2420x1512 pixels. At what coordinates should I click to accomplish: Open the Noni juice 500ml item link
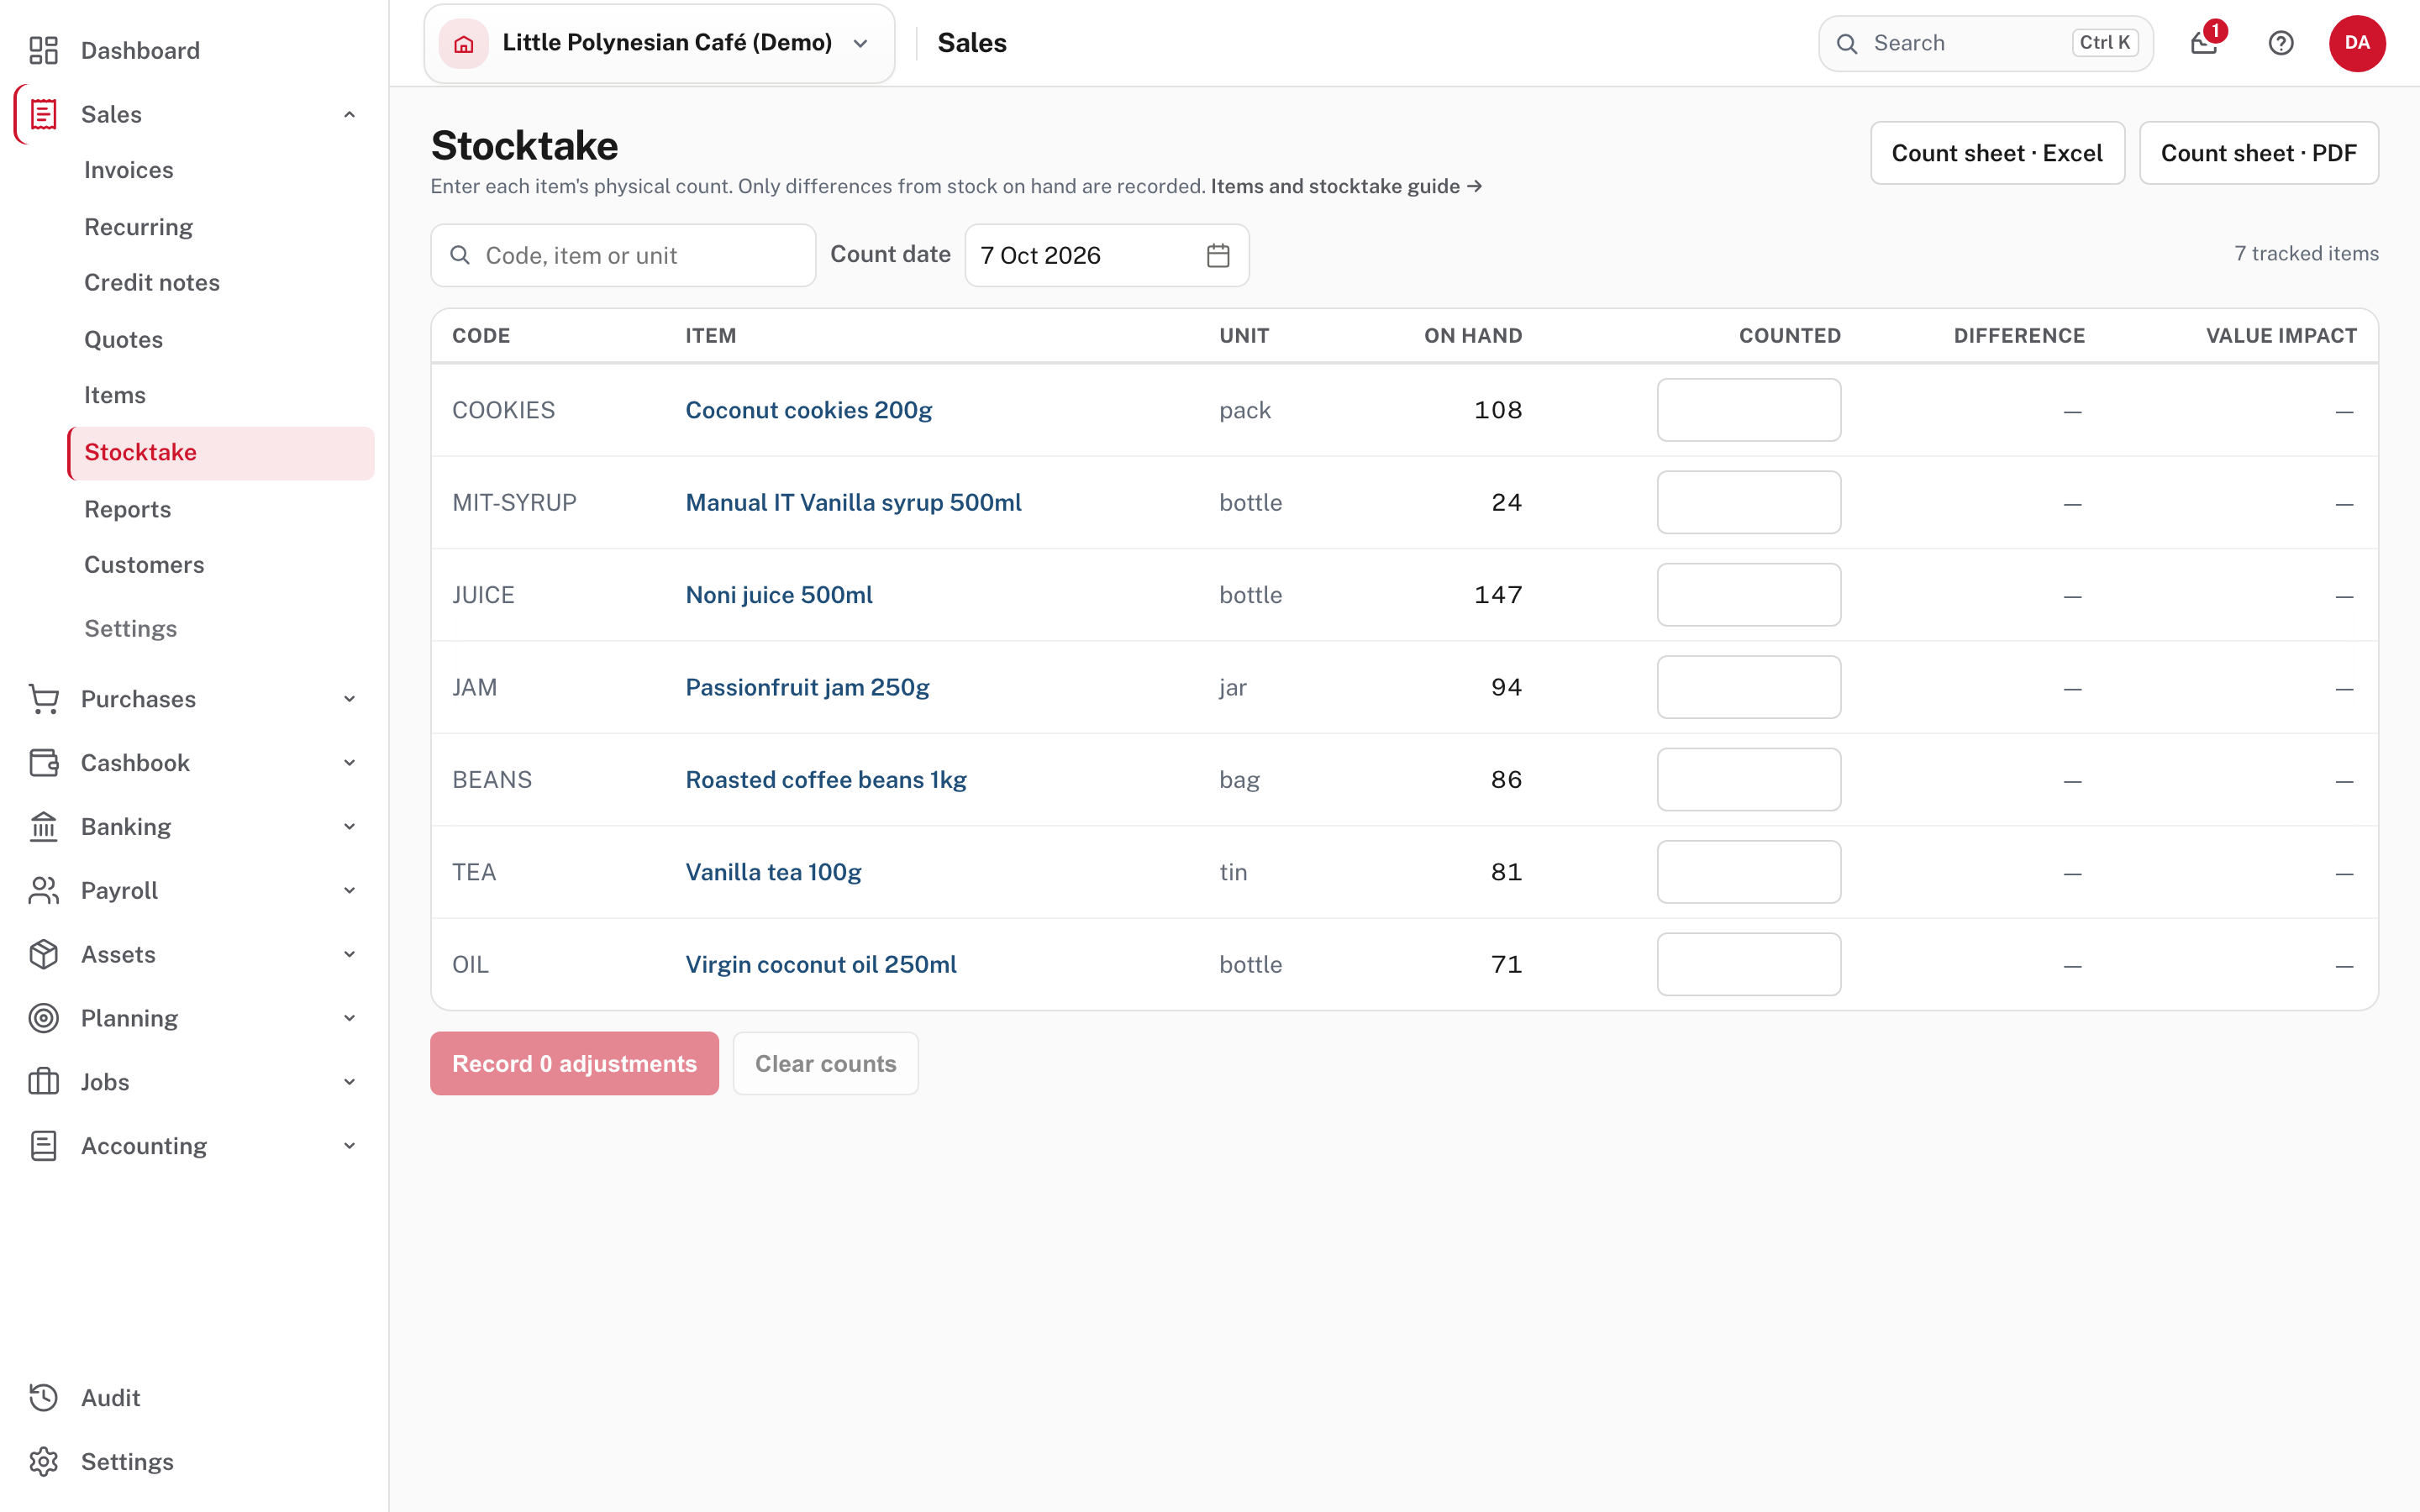[779, 596]
